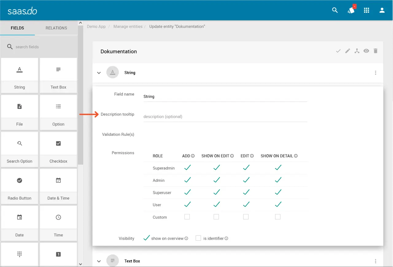This screenshot has width=393, height=267.
Task: Add a Checkbox field from the palette
Action: (x=58, y=150)
